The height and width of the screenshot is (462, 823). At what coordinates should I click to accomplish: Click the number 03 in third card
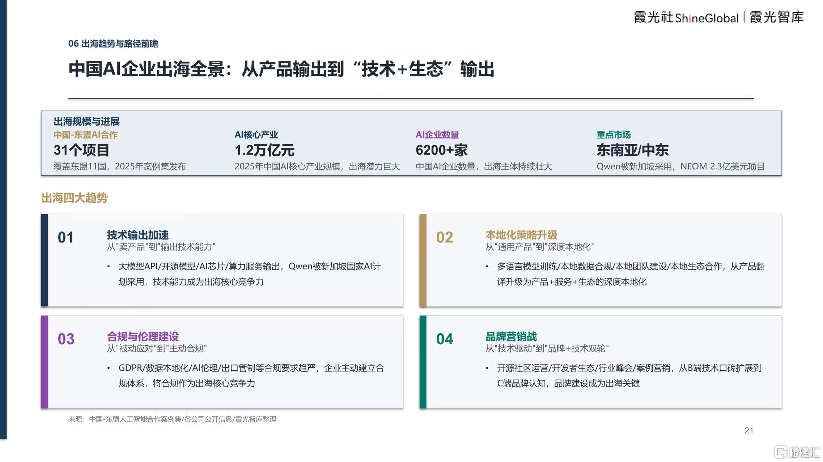click(66, 339)
